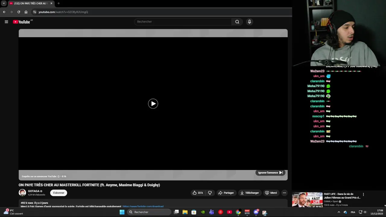Open the GOTAGA channel avatar
This screenshot has width=386, height=217.
22,193
